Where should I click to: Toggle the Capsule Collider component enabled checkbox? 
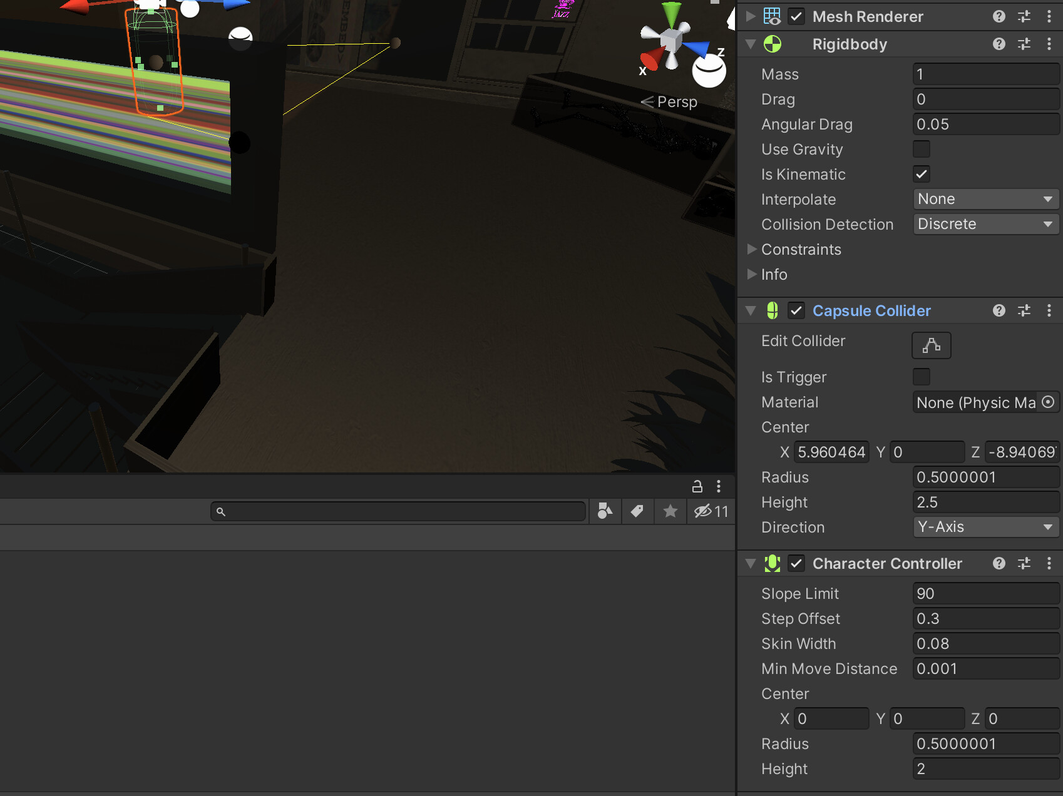796,310
